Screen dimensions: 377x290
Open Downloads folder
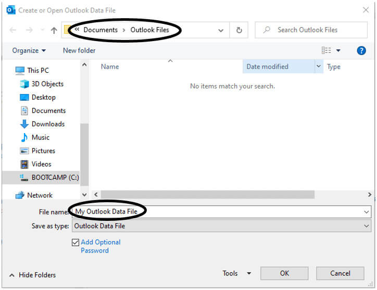(x=43, y=124)
